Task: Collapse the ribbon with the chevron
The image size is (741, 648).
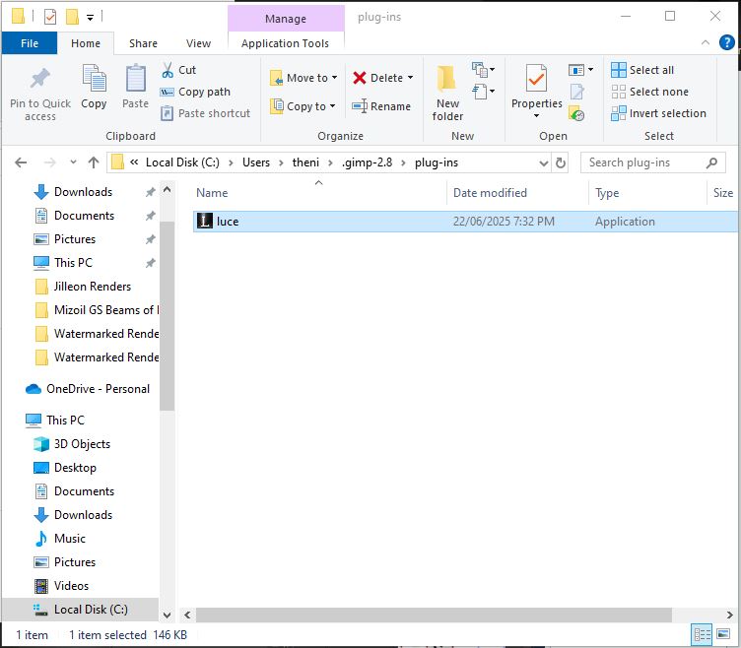Action: [x=706, y=42]
